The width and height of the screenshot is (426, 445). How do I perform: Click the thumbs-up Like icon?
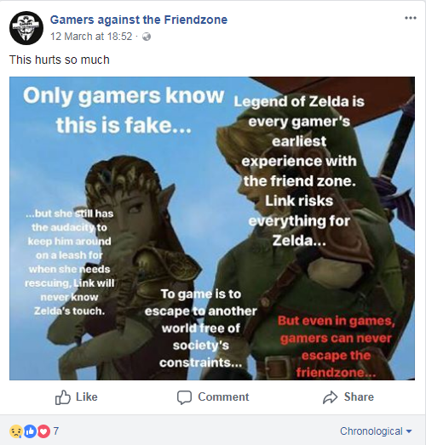(62, 397)
